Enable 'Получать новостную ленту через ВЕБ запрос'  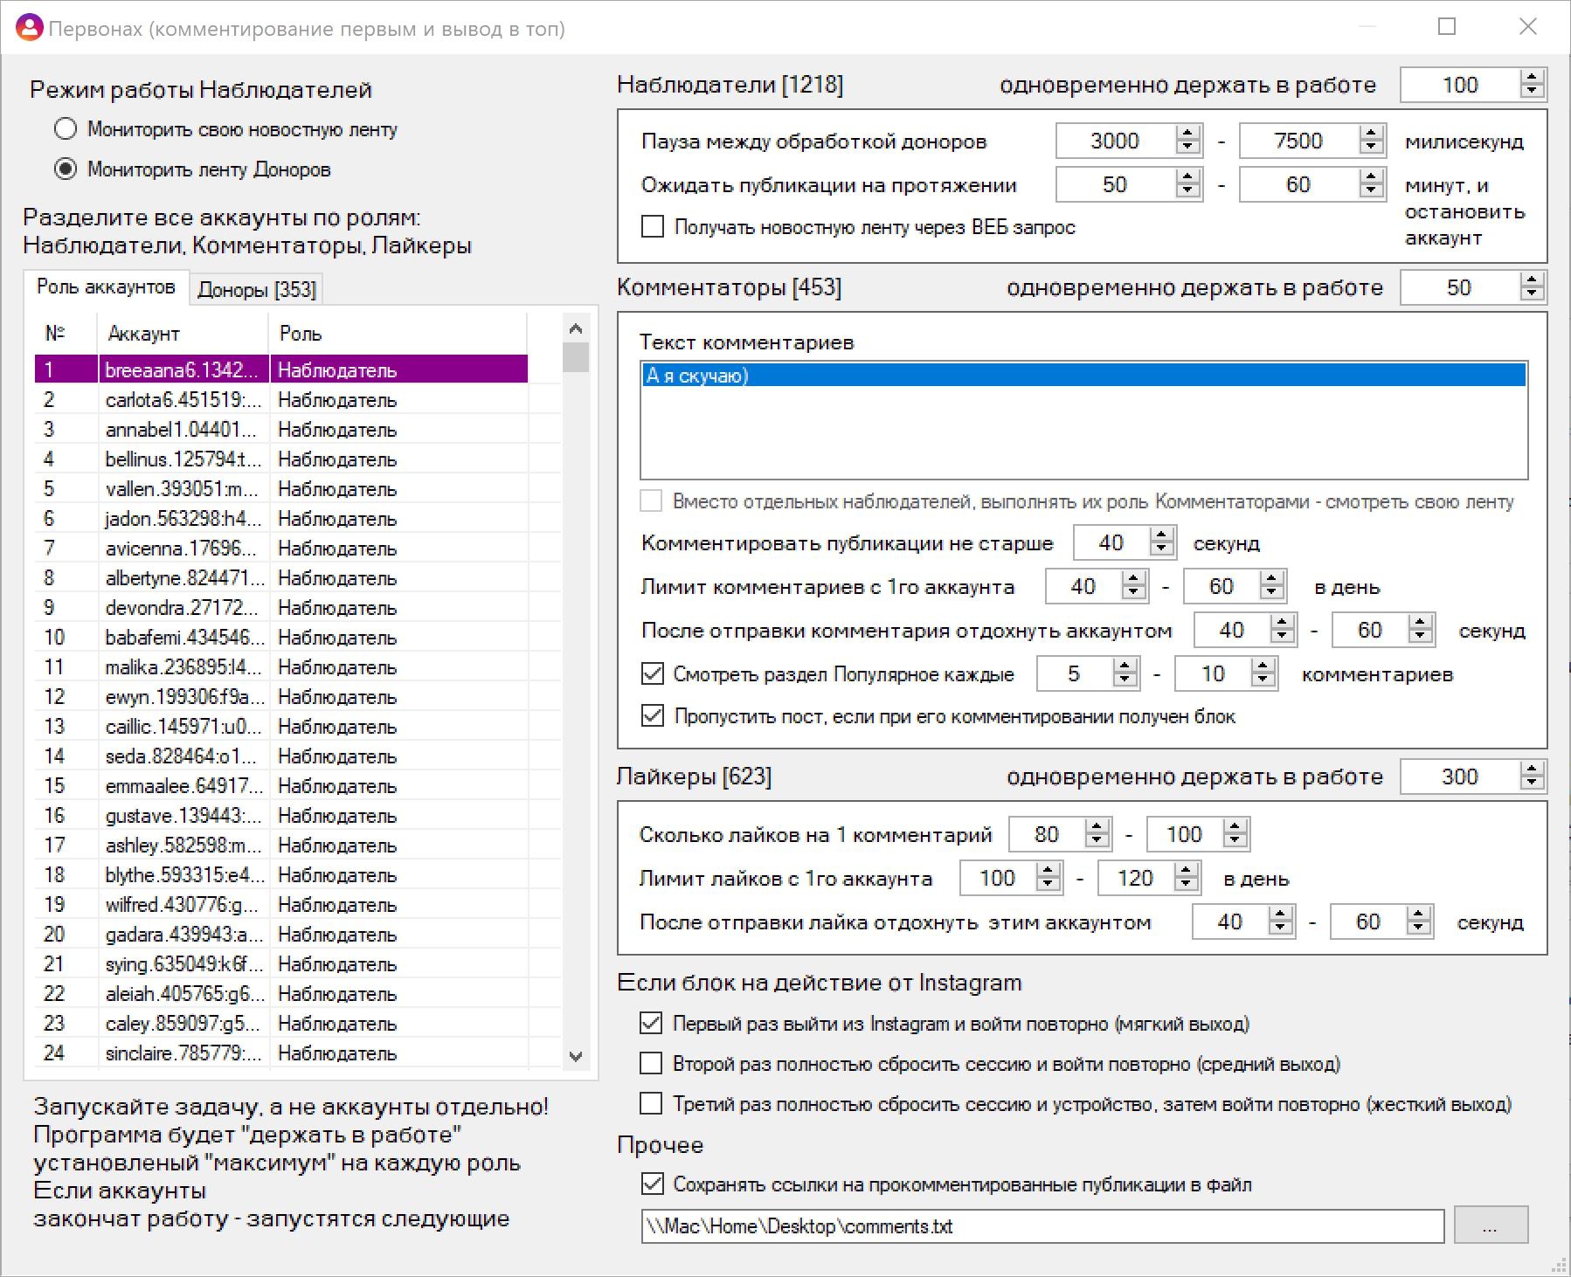click(x=653, y=227)
